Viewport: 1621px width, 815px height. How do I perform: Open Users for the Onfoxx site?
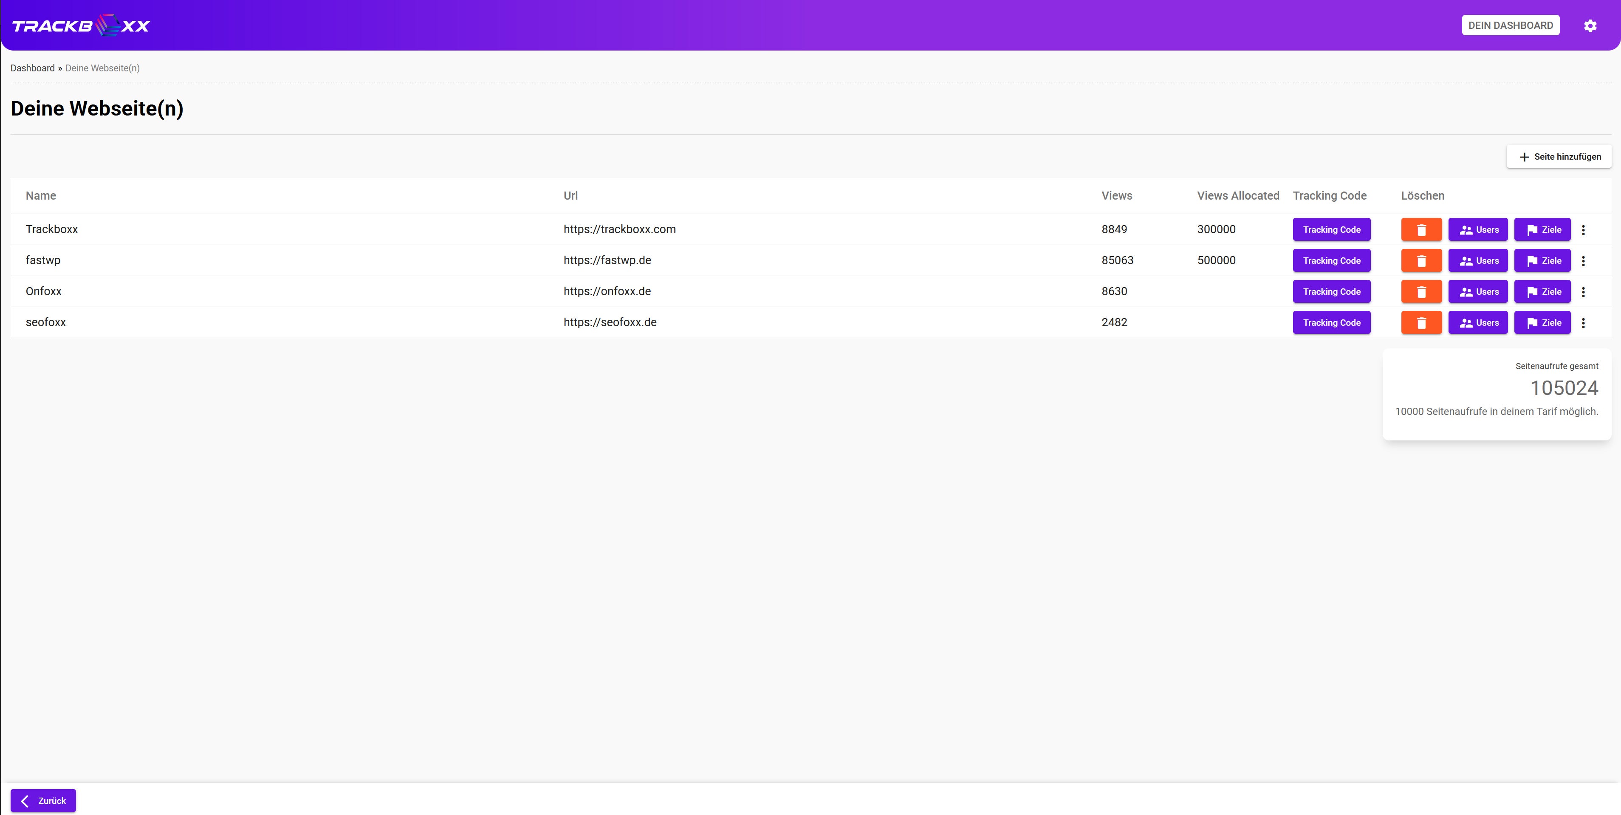[x=1477, y=291]
